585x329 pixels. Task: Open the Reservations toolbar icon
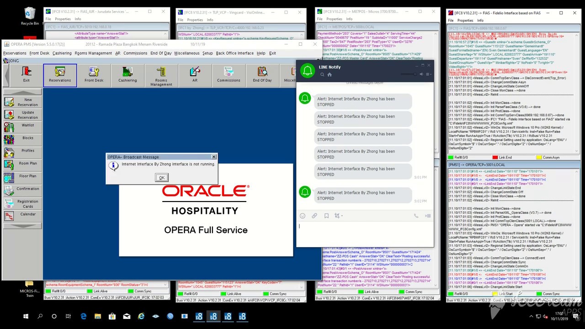[60, 74]
